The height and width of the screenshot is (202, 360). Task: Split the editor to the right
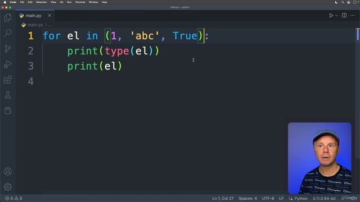[x=344, y=15]
